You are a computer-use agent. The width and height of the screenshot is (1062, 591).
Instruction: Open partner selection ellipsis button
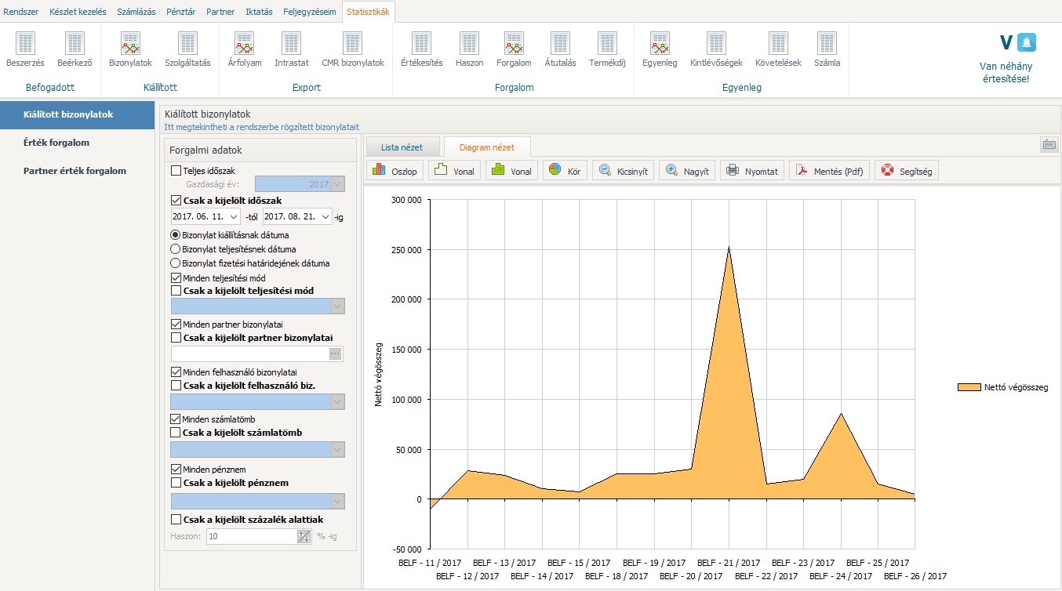pos(336,354)
